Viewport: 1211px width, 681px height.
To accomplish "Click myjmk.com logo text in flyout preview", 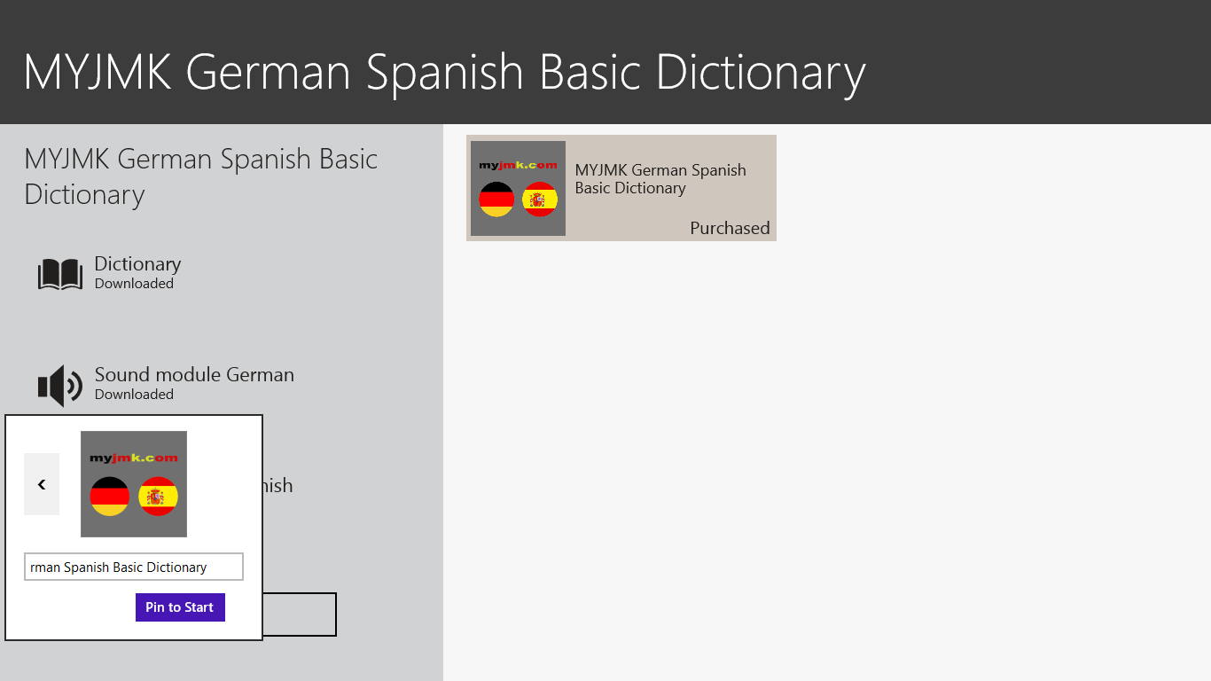I will pos(134,458).
